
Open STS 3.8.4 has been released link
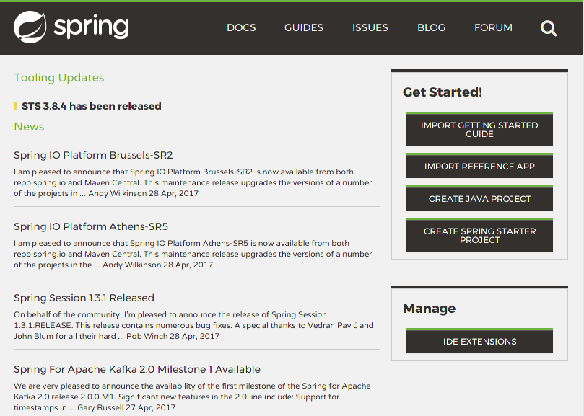pyautogui.click(x=91, y=106)
